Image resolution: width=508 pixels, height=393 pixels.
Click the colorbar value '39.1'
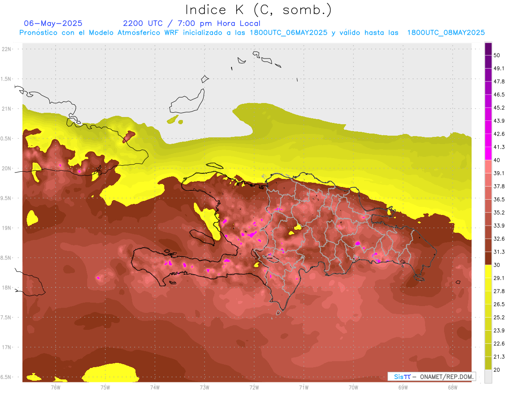pos(499,173)
